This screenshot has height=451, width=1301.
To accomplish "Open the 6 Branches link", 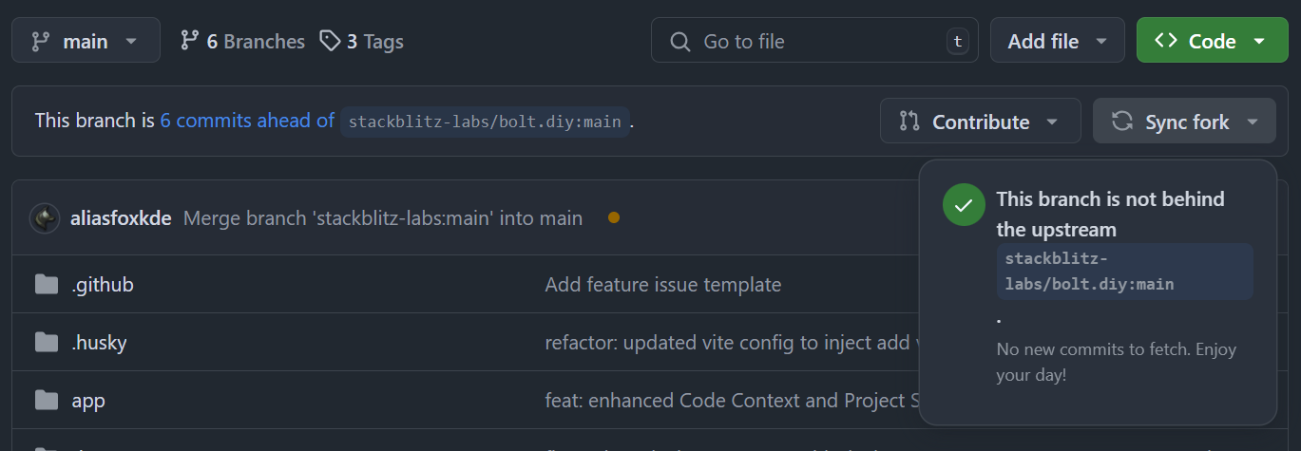I will click(242, 42).
